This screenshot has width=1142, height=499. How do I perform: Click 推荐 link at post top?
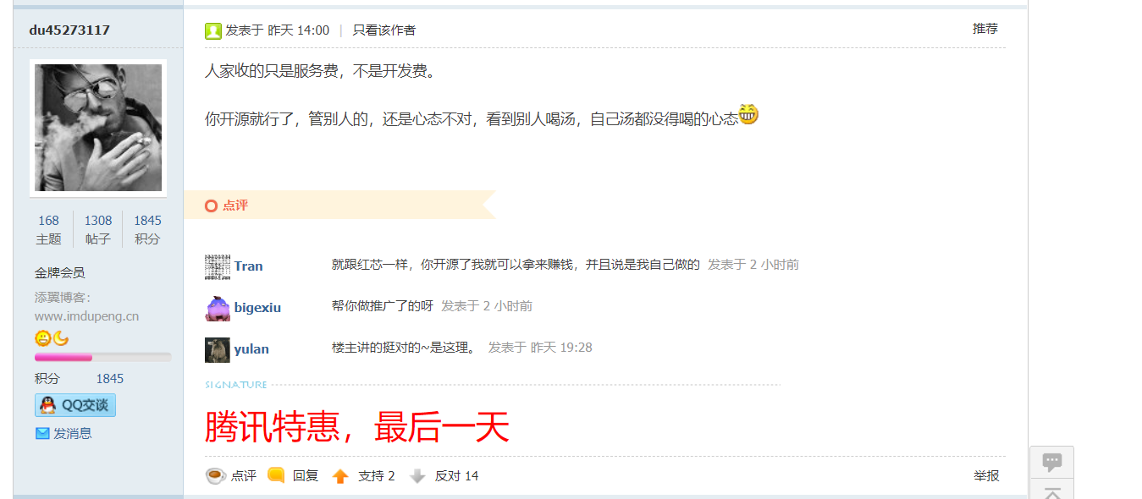(x=985, y=29)
